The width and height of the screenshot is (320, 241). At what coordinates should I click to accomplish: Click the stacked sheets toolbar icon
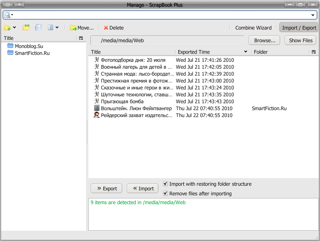tap(38, 27)
